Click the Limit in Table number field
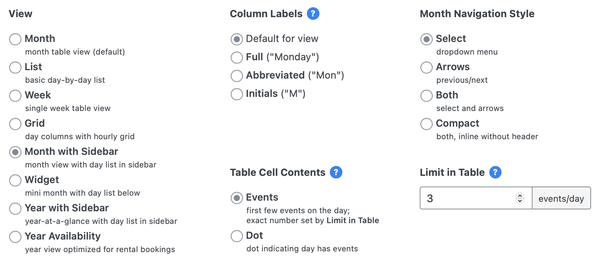The height and width of the screenshot is (267, 606). pos(476,198)
